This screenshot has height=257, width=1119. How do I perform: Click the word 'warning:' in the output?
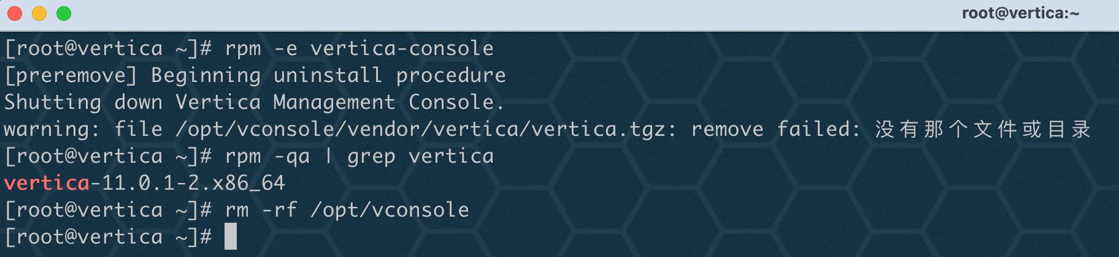[52, 129]
